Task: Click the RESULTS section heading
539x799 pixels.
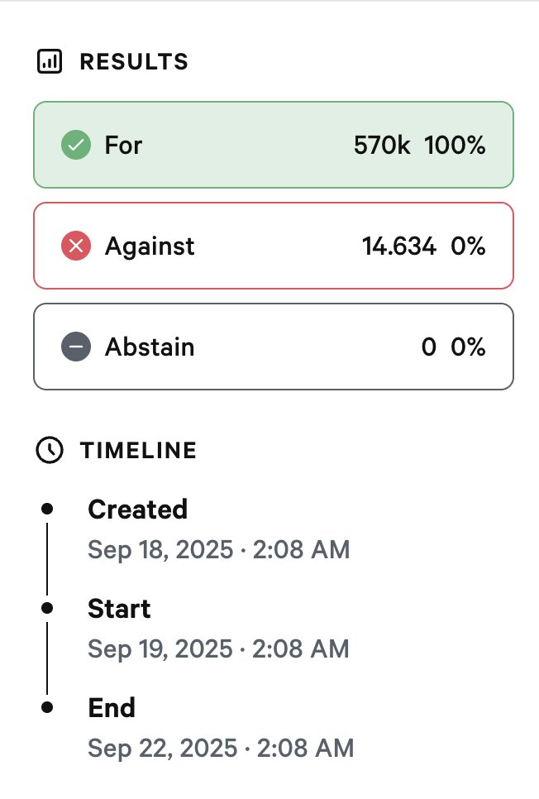Action: pyautogui.click(x=134, y=62)
